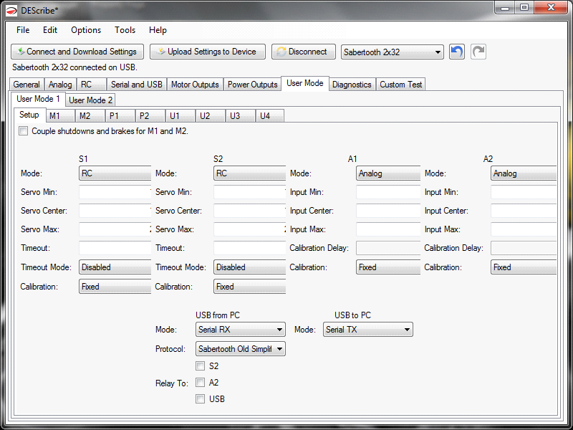573x430 pixels.
Task: Click the S2 Servo Center field
Action: pos(249,211)
